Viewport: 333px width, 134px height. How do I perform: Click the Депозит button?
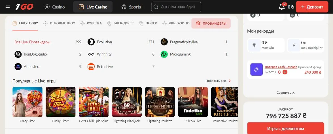(x=312, y=7)
